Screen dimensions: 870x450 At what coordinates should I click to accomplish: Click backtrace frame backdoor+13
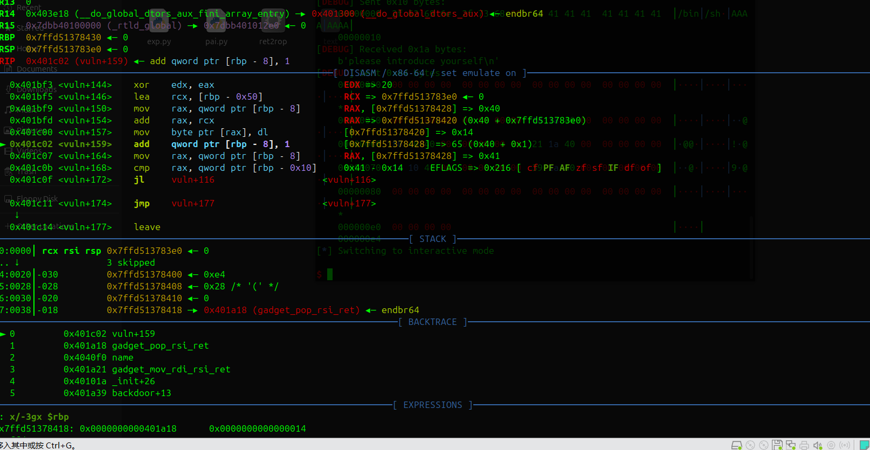click(118, 393)
